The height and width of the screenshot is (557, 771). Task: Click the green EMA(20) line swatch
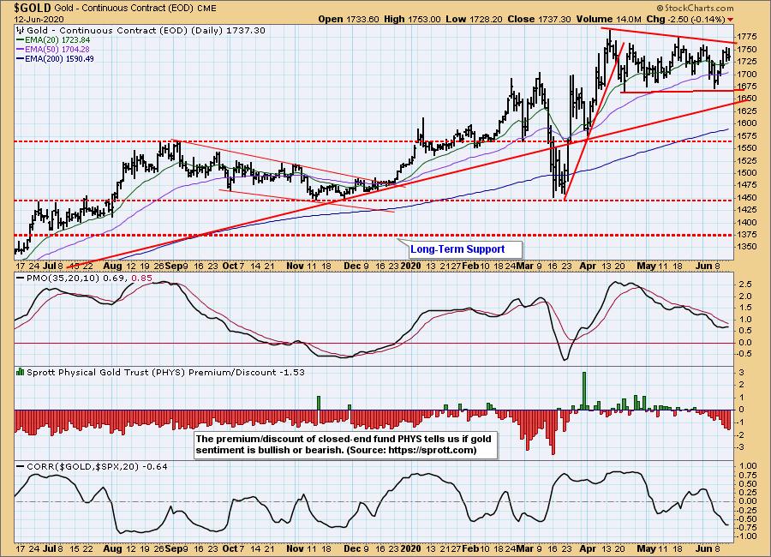21,40
